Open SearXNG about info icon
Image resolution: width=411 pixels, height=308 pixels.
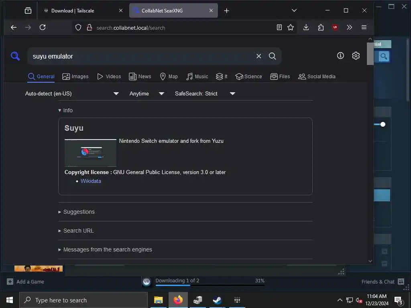pyautogui.click(x=340, y=55)
